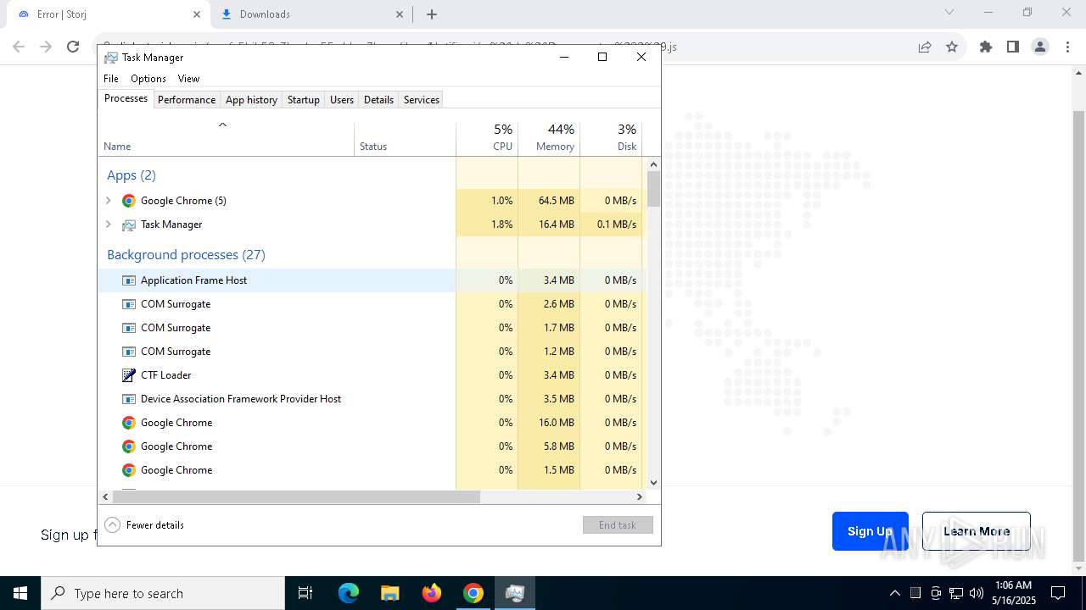Select the 1.7 MB COM Surrogate row
The height and width of the screenshot is (610, 1086).
[370, 328]
